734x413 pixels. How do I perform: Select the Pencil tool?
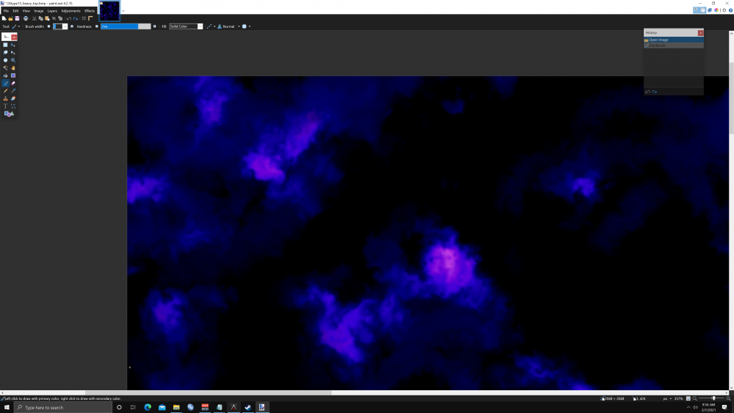(6, 91)
